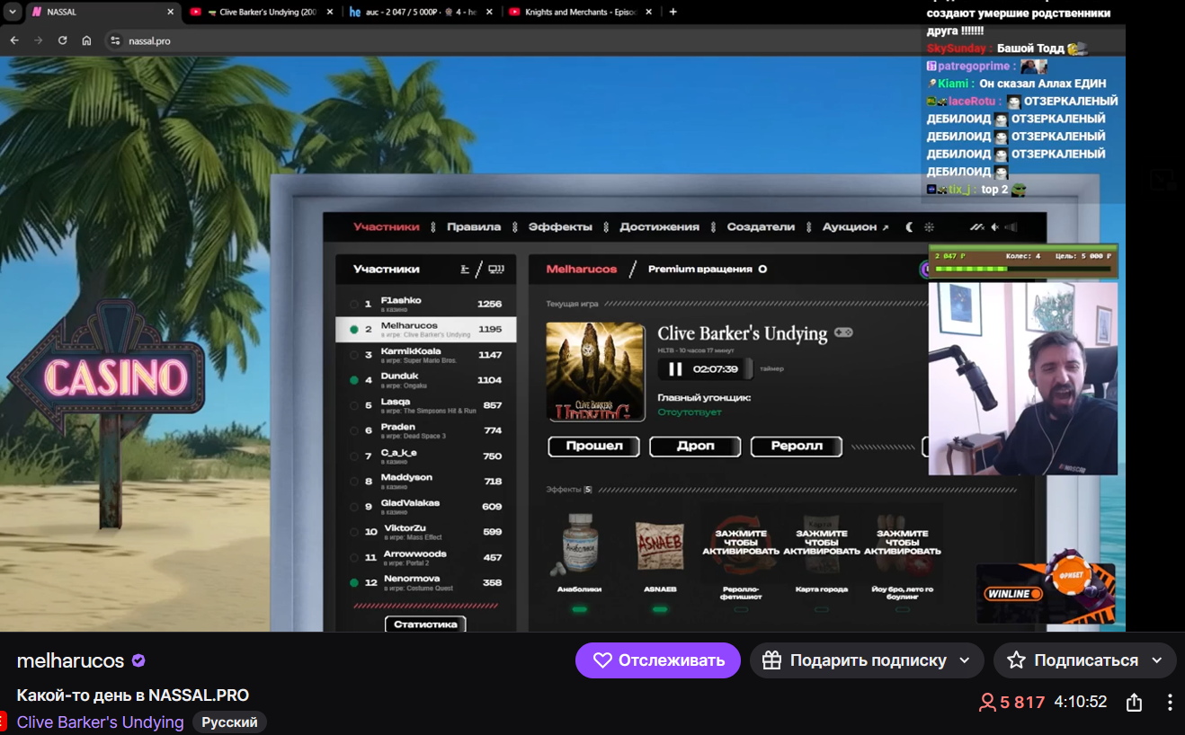Click the ASNAEB effect icon
The height and width of the screenshot is (735, 1185).
coord(660,546)
